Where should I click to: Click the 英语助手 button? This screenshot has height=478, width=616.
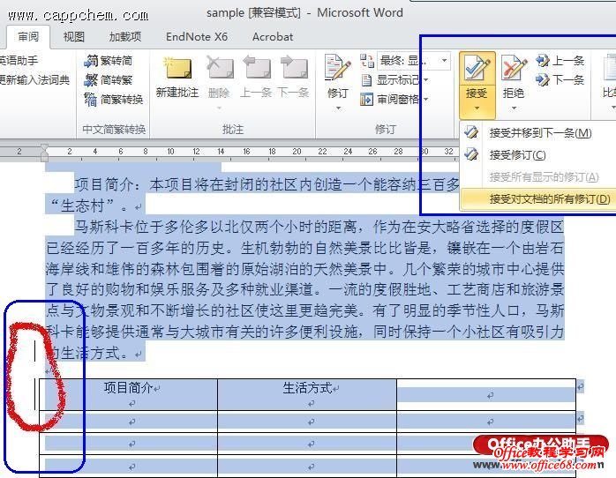(x=19, y=61)
